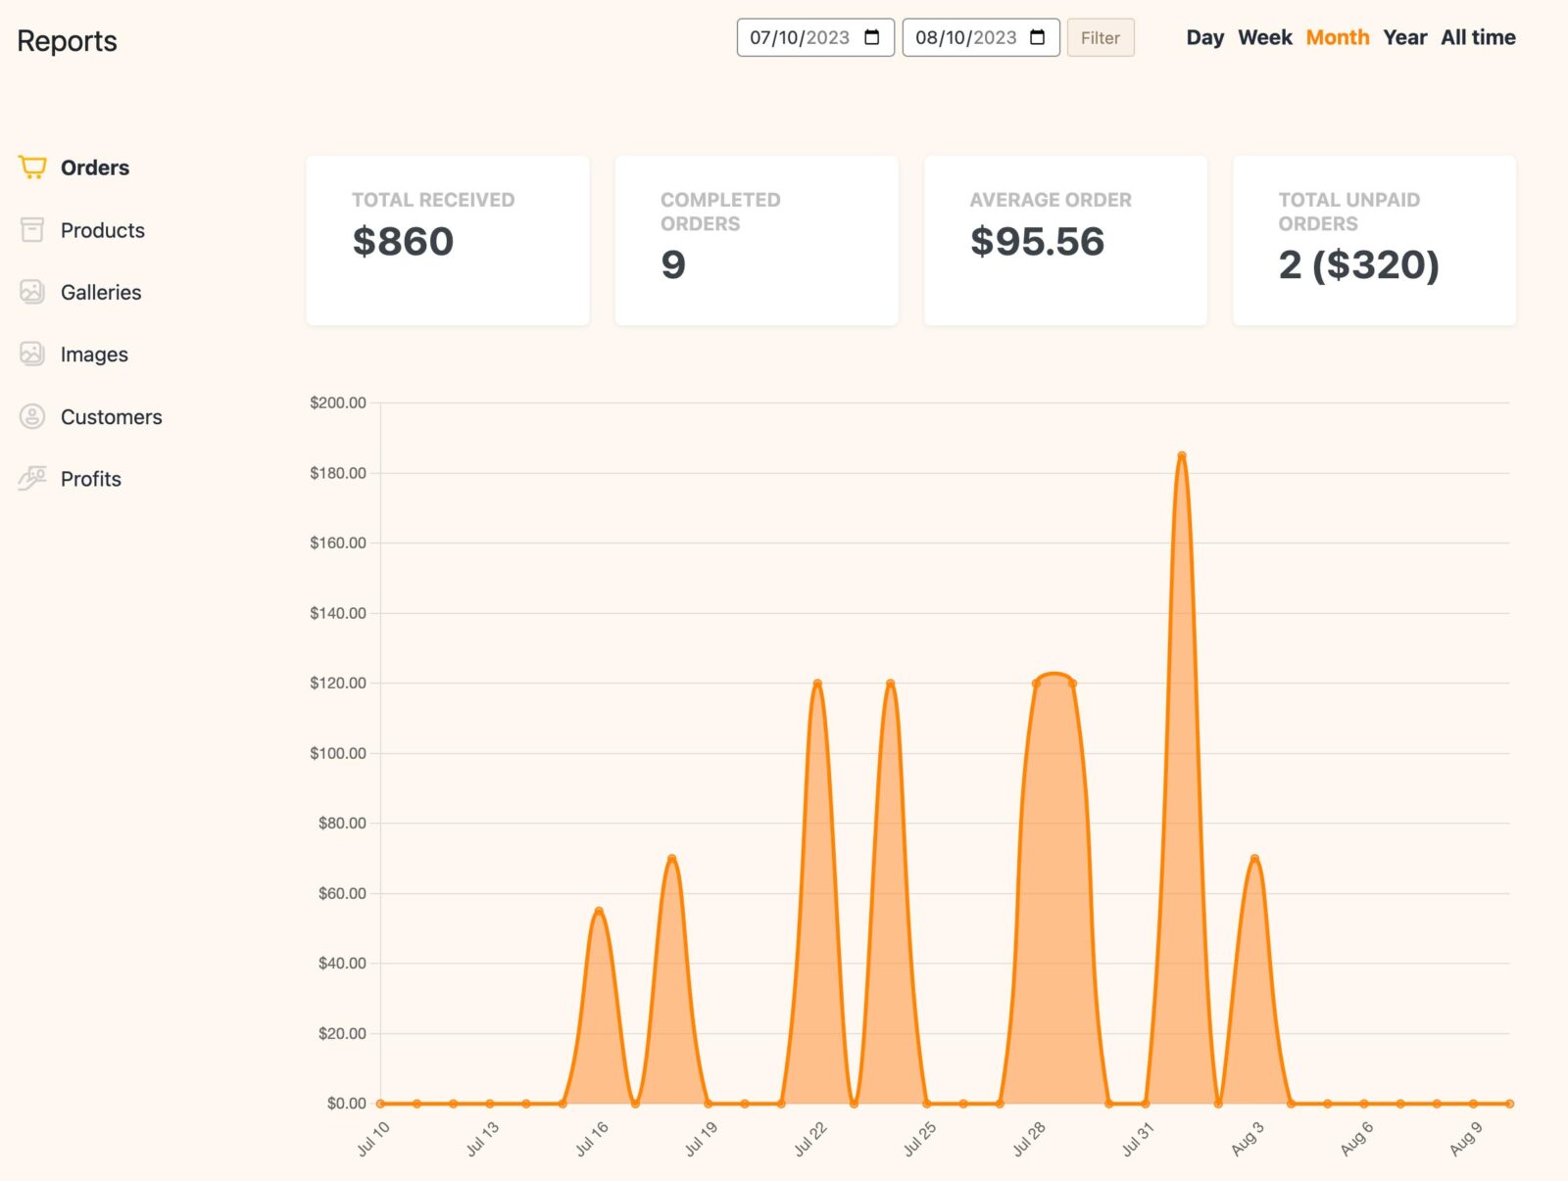This screenshot has height=1181, width=1568.
Task: Switch range to Day
Action: 1205,37
